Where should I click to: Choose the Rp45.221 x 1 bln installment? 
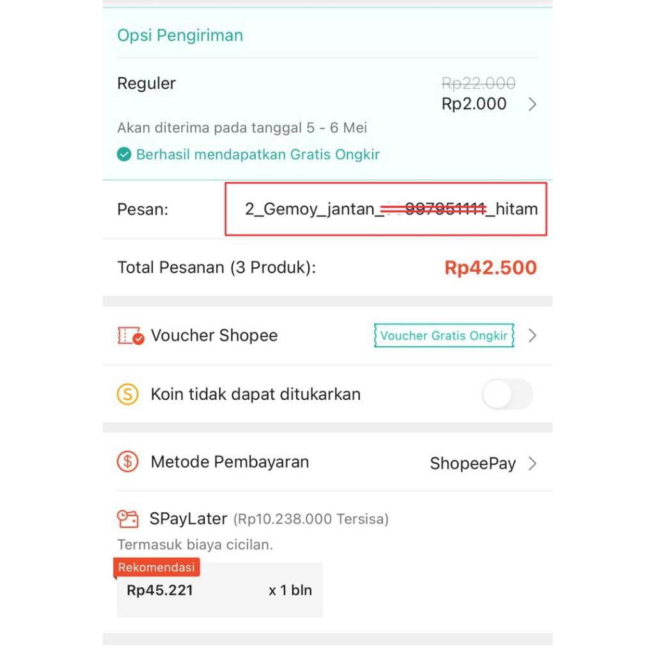(219, 590)
